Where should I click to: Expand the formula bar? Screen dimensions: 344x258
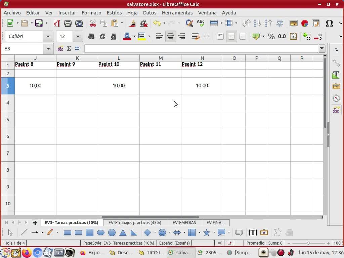pyautogui.click(x=322, y=48)
